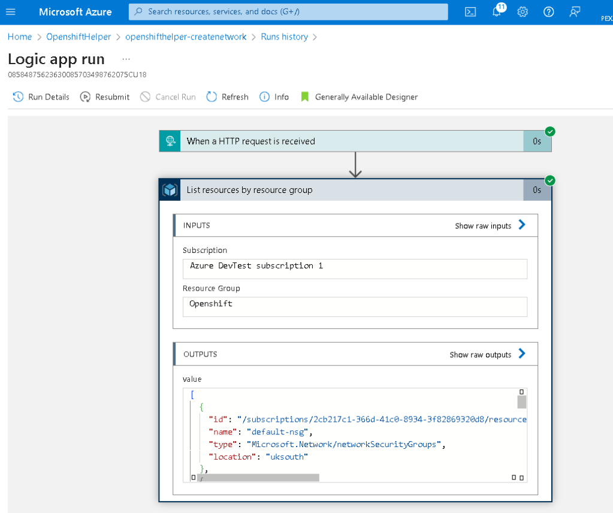
Task: Click the List resources success checkmark
Action: tap(550, 180)
